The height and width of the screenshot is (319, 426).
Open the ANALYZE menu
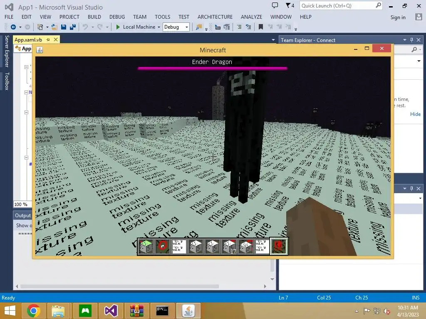[251, 17]
